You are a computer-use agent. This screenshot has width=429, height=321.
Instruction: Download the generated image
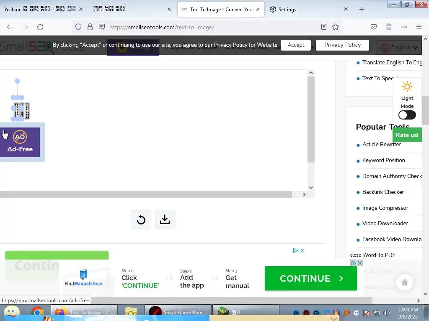[165, 219]
